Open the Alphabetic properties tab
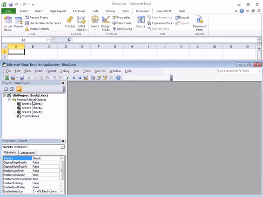This screenshot has width=263, height=197. click(10, 152)
